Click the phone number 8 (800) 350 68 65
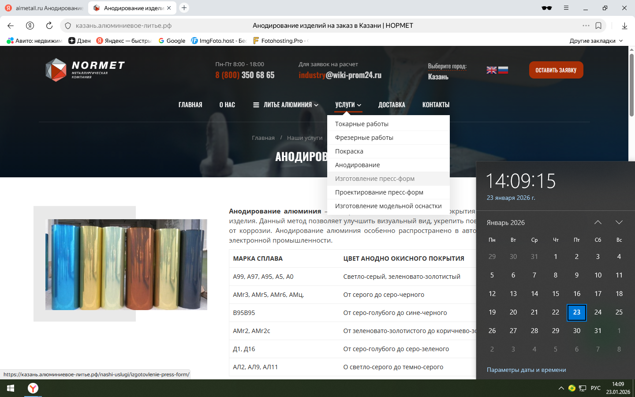 coord(245,75)
